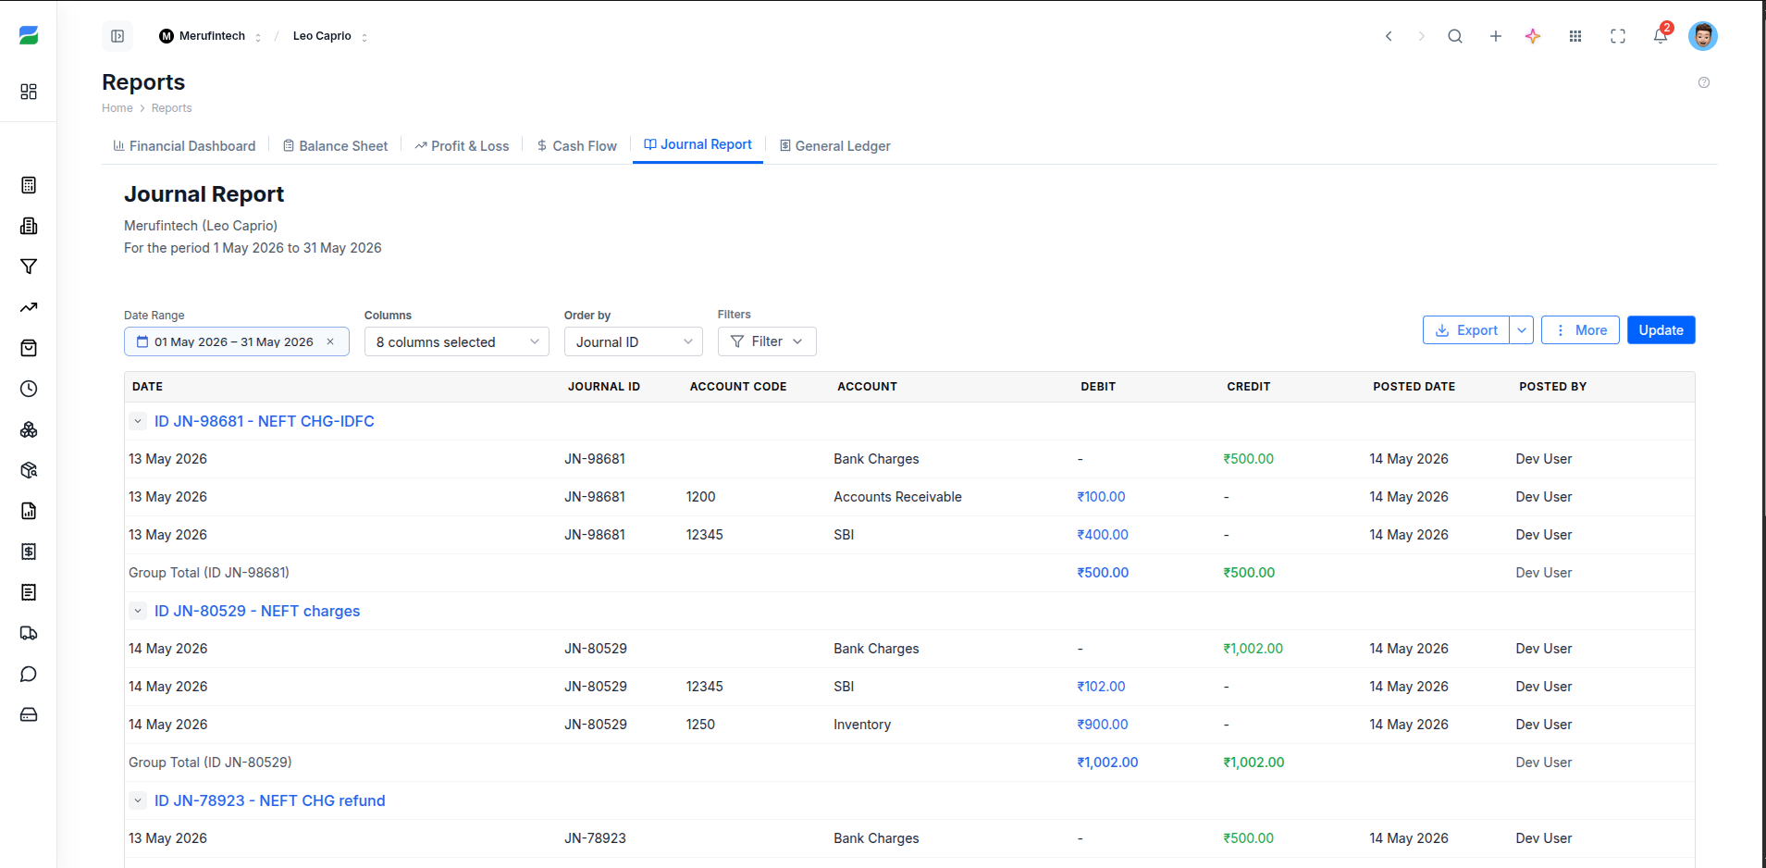Open the Merufintech organization switcher

pyautogui.click(x=211, y=36)
